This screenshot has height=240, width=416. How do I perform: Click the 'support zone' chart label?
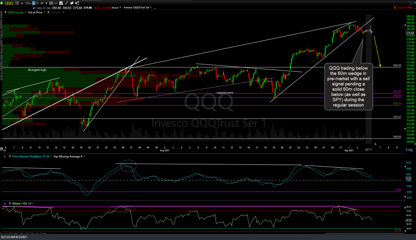pos(225,93)
